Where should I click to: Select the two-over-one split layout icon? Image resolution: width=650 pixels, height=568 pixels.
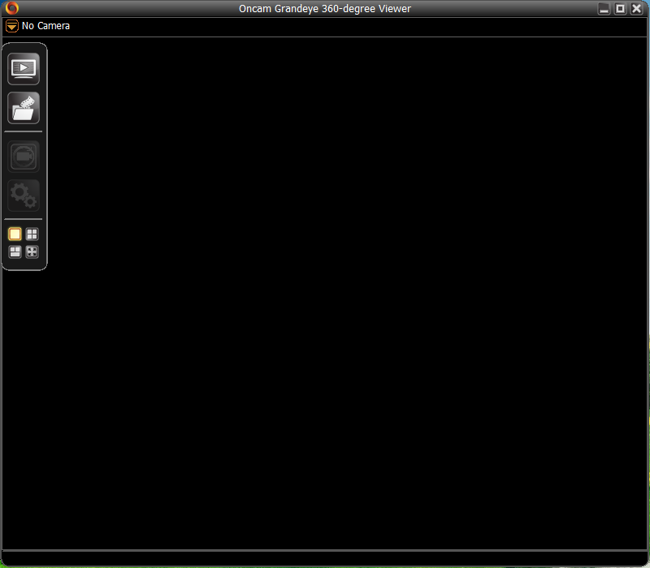click(x=15, y=252)
